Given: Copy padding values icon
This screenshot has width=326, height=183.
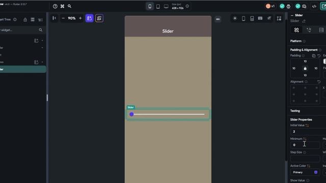Looking at the screenshot, I should (314, 56).
